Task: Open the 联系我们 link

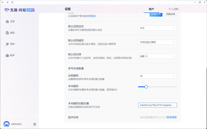Action: [91, 16]
